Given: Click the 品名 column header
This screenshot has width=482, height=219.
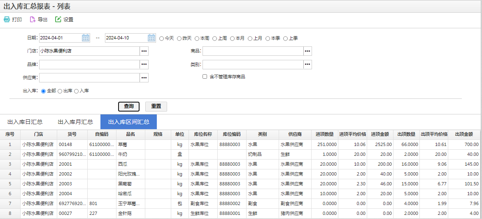Looking at the screenshot, I should point(130,134).
